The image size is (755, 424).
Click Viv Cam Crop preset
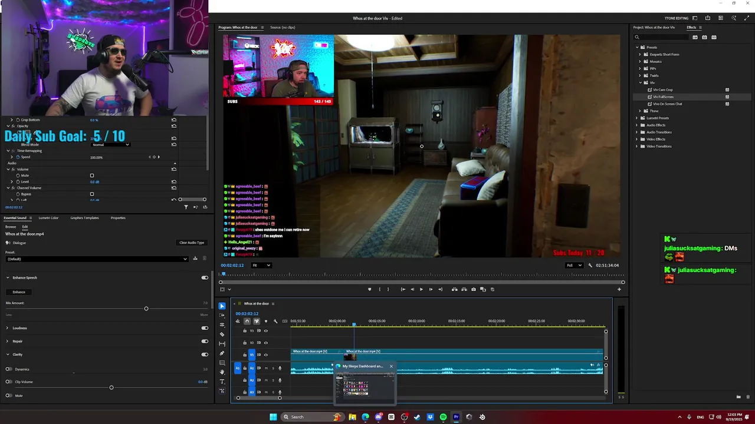point(662,90)
